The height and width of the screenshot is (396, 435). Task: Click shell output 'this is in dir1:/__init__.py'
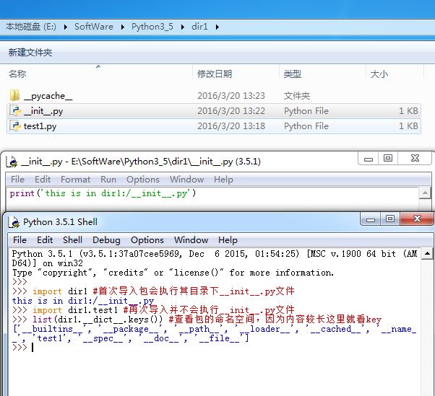click(x=83, y=301)
